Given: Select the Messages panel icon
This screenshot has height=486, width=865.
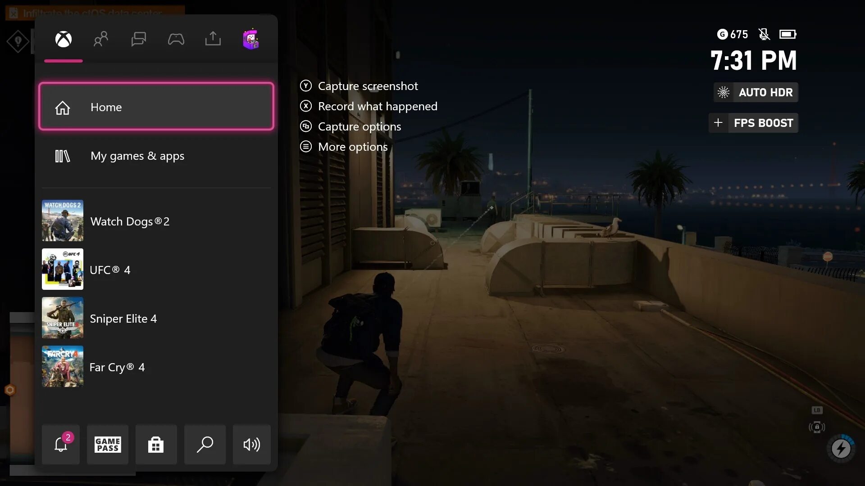Looking at the screenshot, I should tap(138, 39).
